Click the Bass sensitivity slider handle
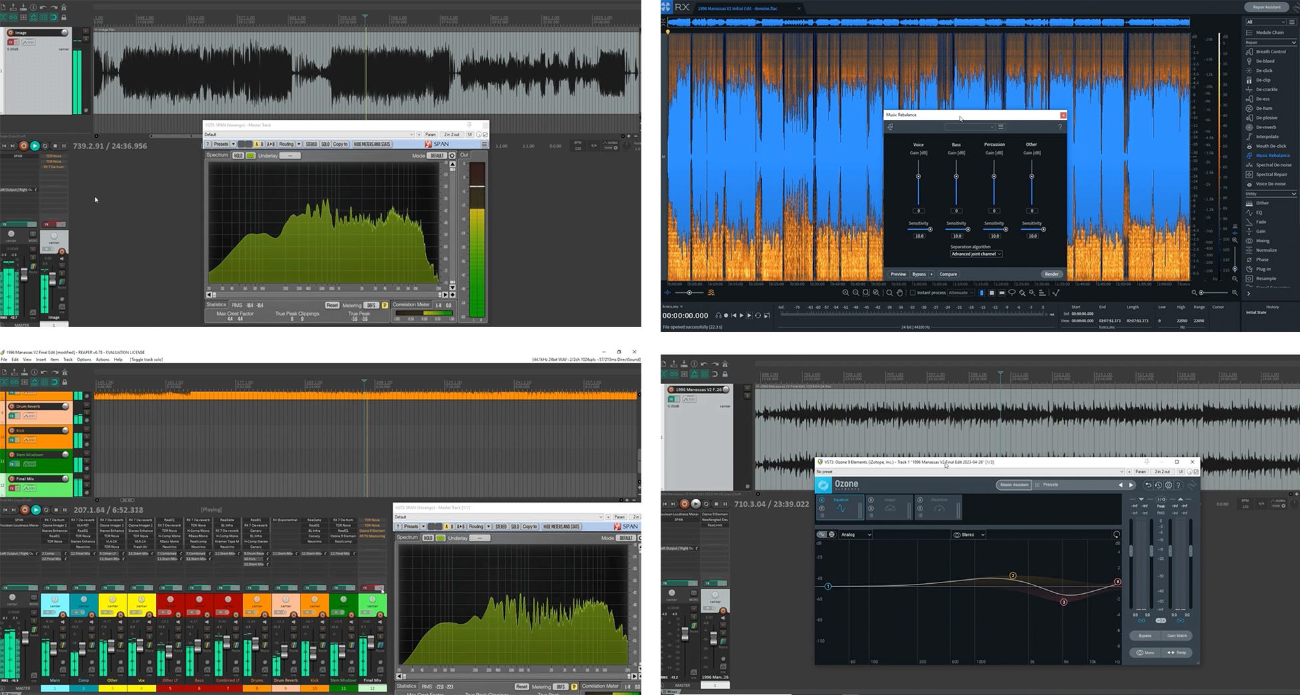This screenshot has height=695, width=1300. tap(968, 229)
